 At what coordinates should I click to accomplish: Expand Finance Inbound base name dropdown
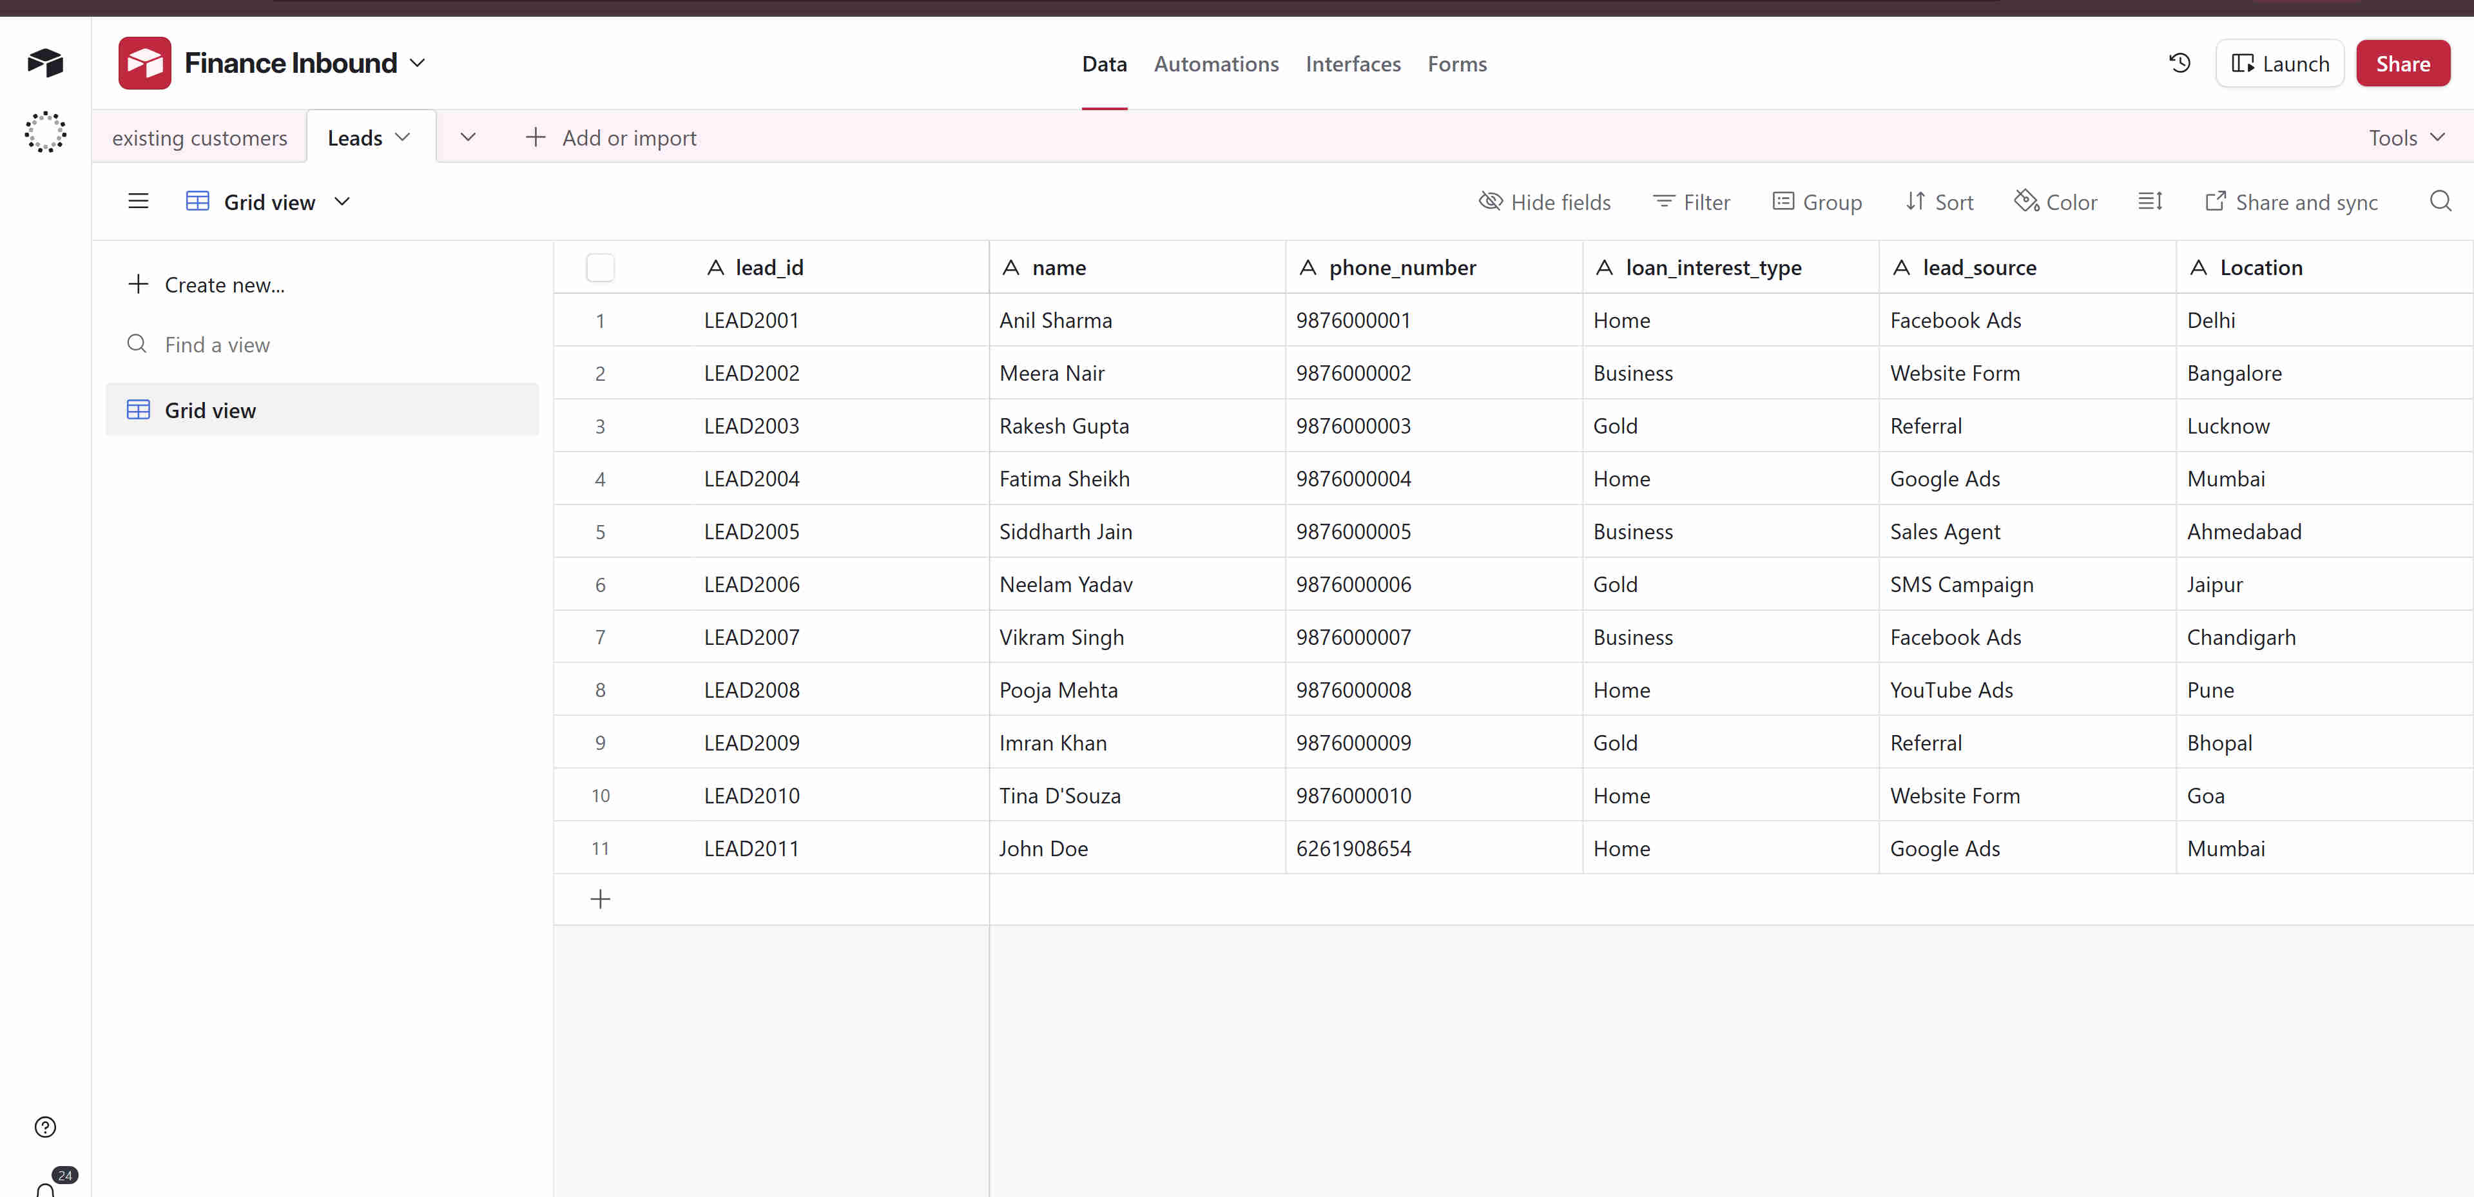pyautogui.click(x=417, y=63)
